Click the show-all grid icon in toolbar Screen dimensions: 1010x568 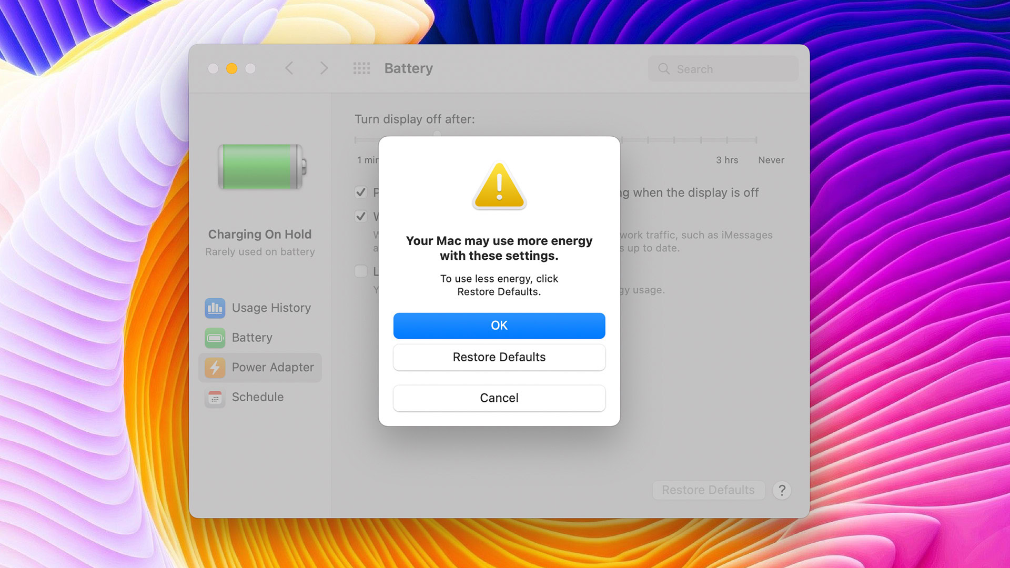click(x=361, y=68)
